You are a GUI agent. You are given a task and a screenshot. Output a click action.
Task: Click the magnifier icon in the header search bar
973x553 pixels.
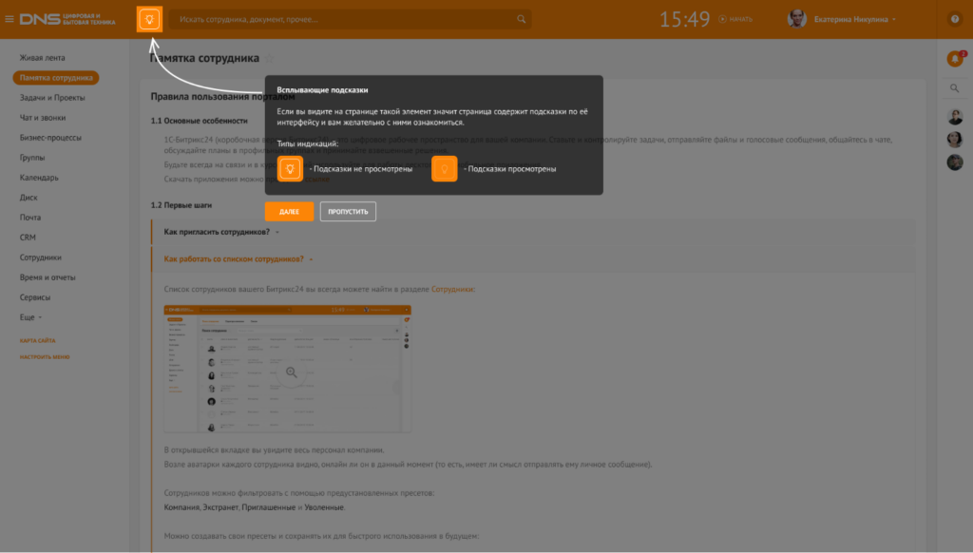point(522,19)
